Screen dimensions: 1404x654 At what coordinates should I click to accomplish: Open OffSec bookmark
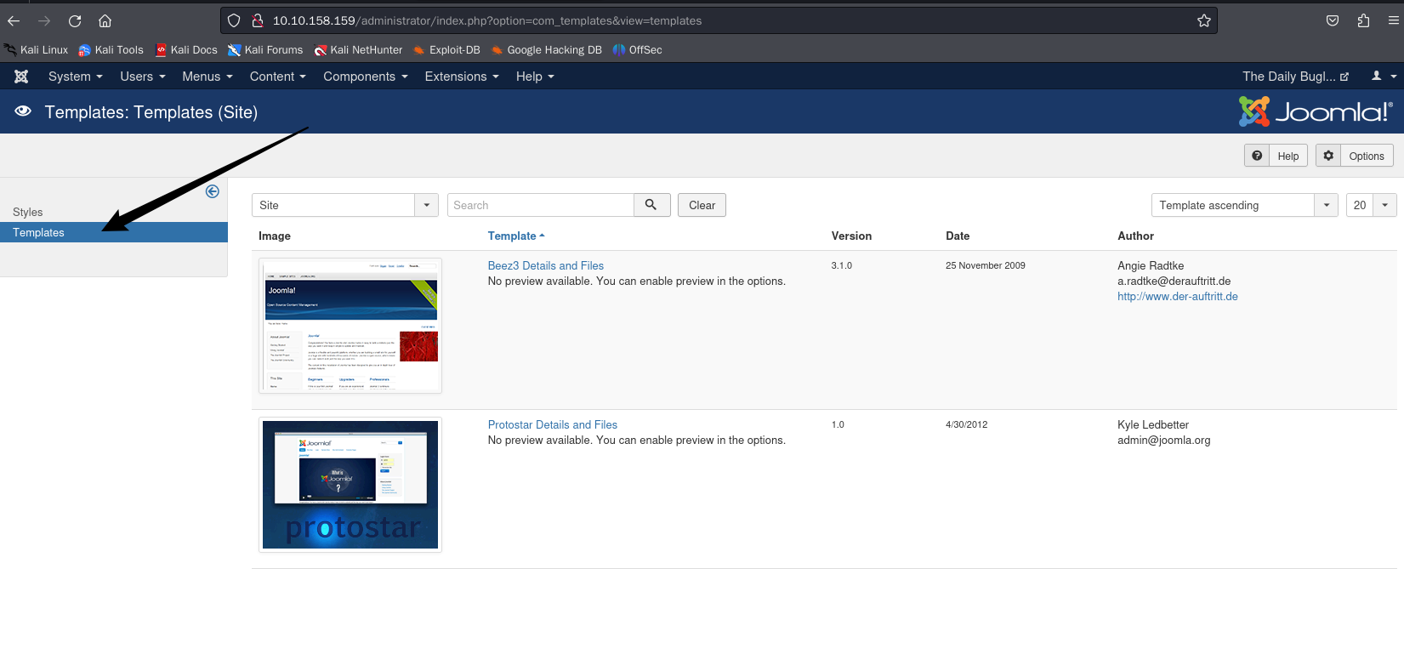click(637, 50)
